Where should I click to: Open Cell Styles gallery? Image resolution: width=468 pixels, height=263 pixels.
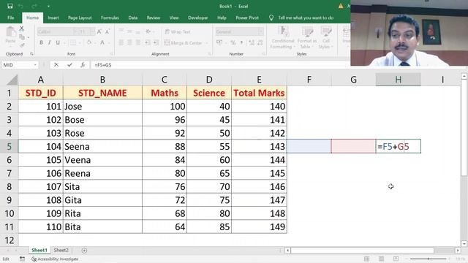pos(325,37)
